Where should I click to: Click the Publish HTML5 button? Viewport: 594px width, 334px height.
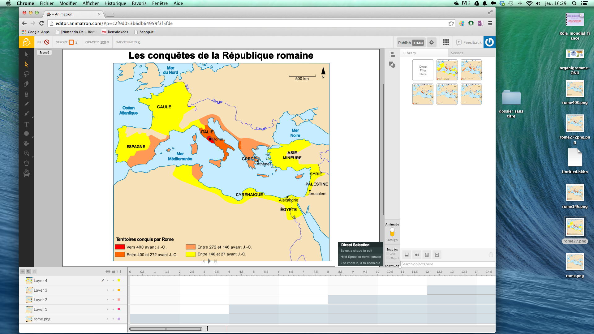[411, 42]
